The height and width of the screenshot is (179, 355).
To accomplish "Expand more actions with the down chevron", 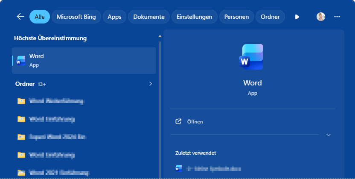I will pyautogui.click(x=329, y=135).
